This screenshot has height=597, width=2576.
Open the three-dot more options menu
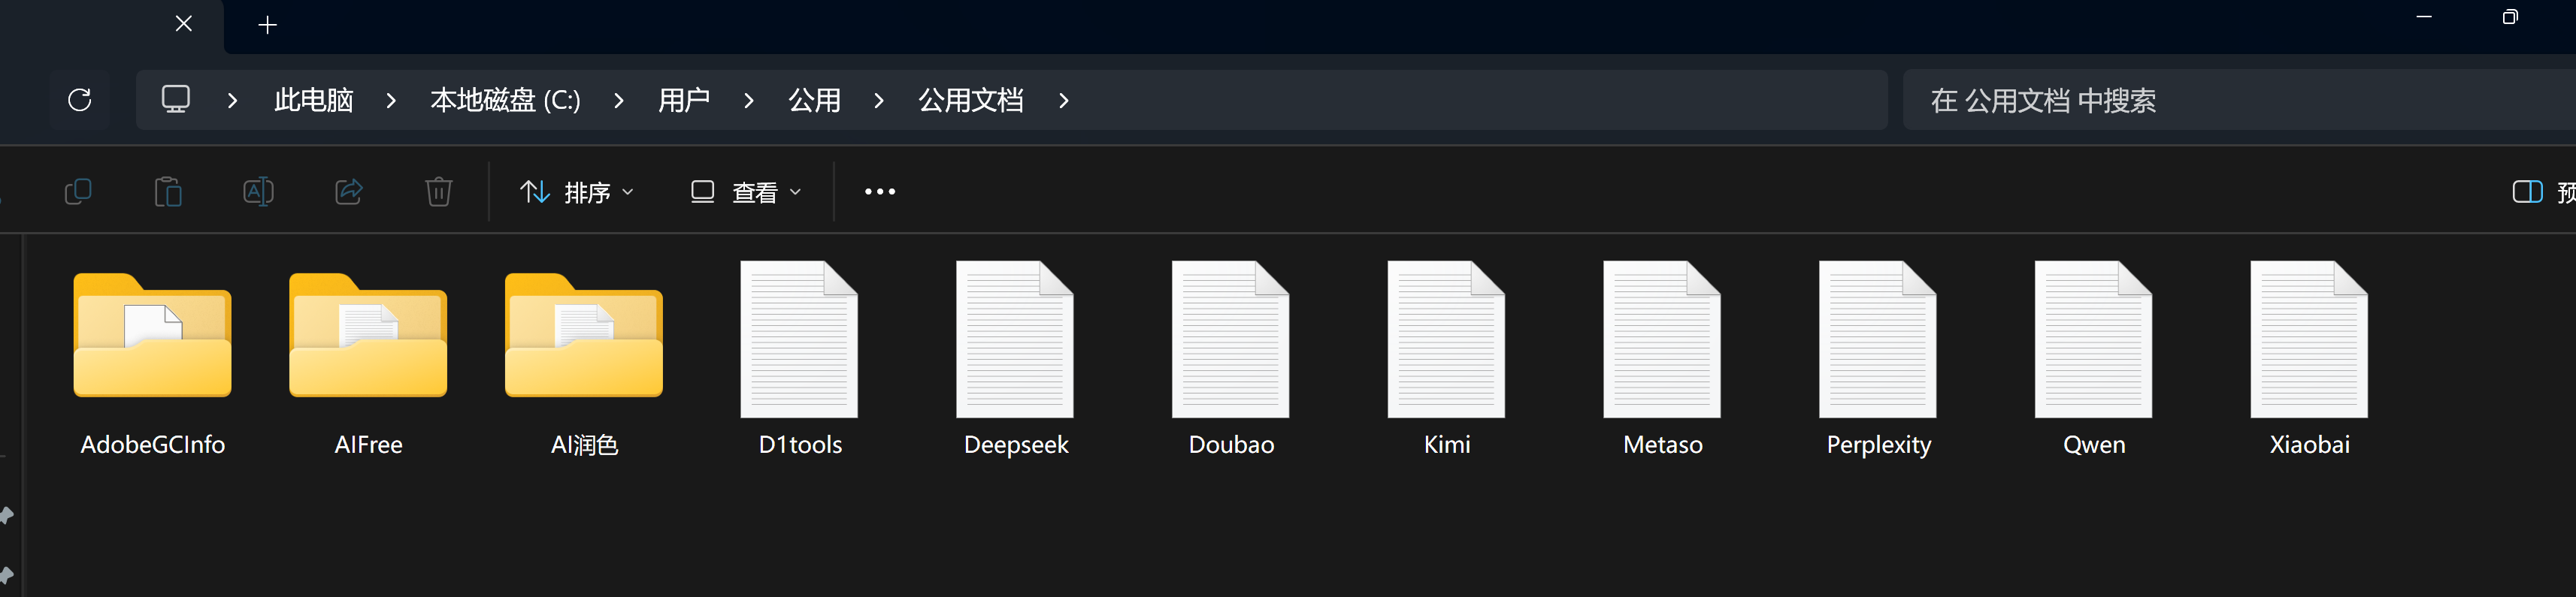pos(880,191)
